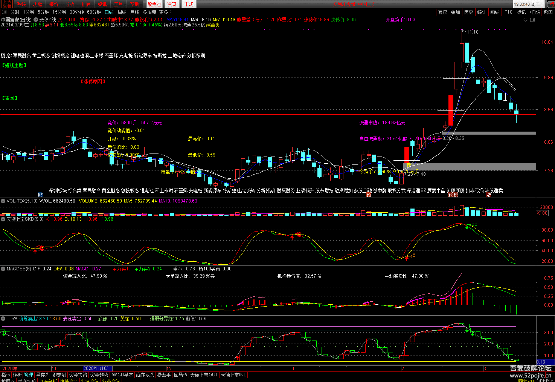Switch to 1分钟 period
This screenshot has width=555, height=382.
(x=29, y=12)
